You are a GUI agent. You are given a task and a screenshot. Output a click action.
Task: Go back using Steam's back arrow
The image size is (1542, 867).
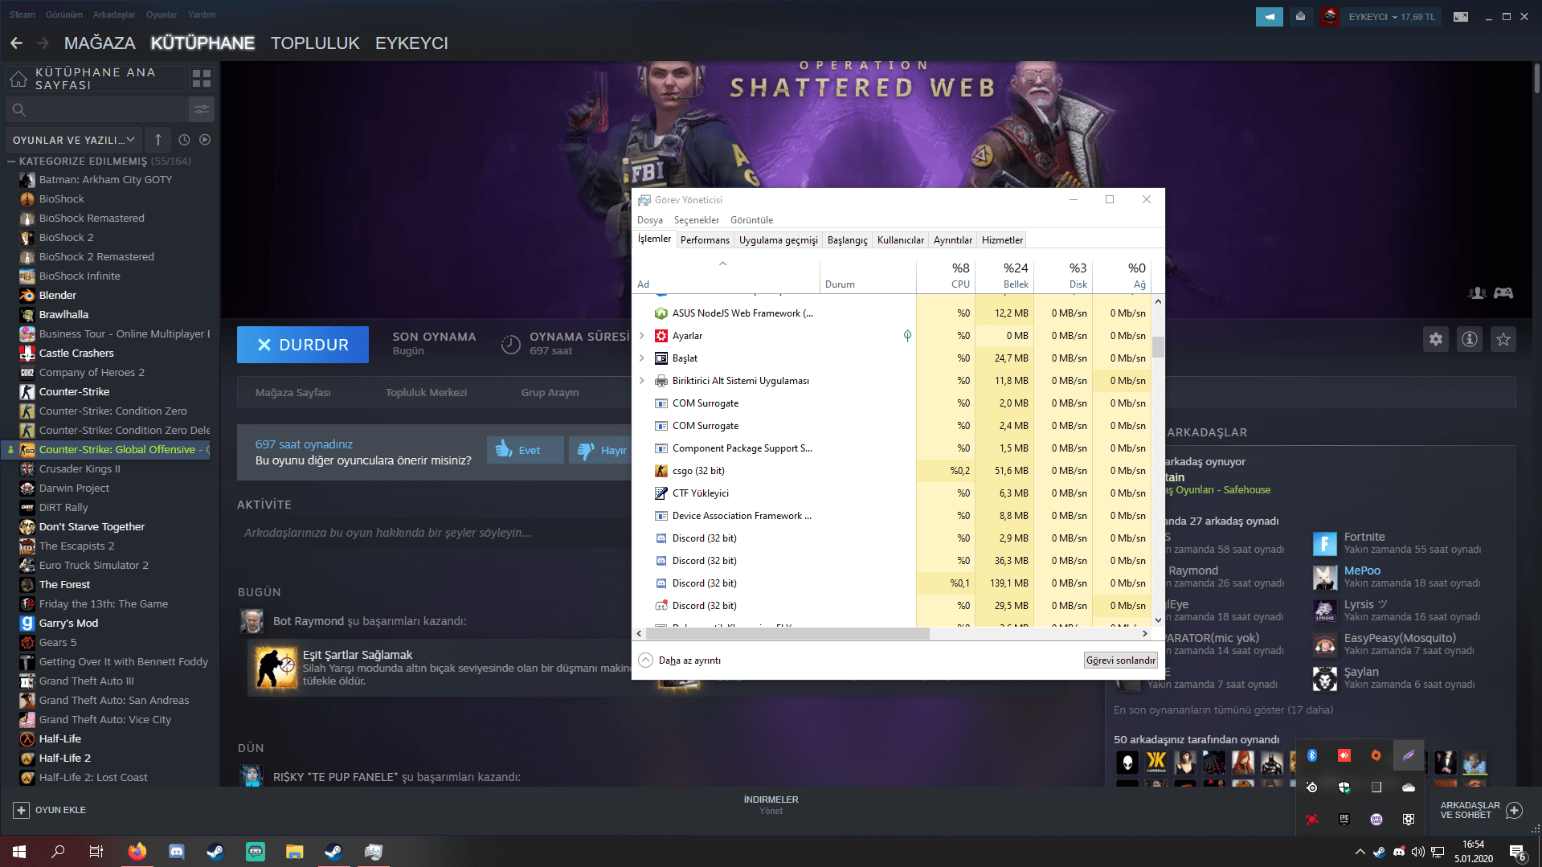(x=16, y=43)
